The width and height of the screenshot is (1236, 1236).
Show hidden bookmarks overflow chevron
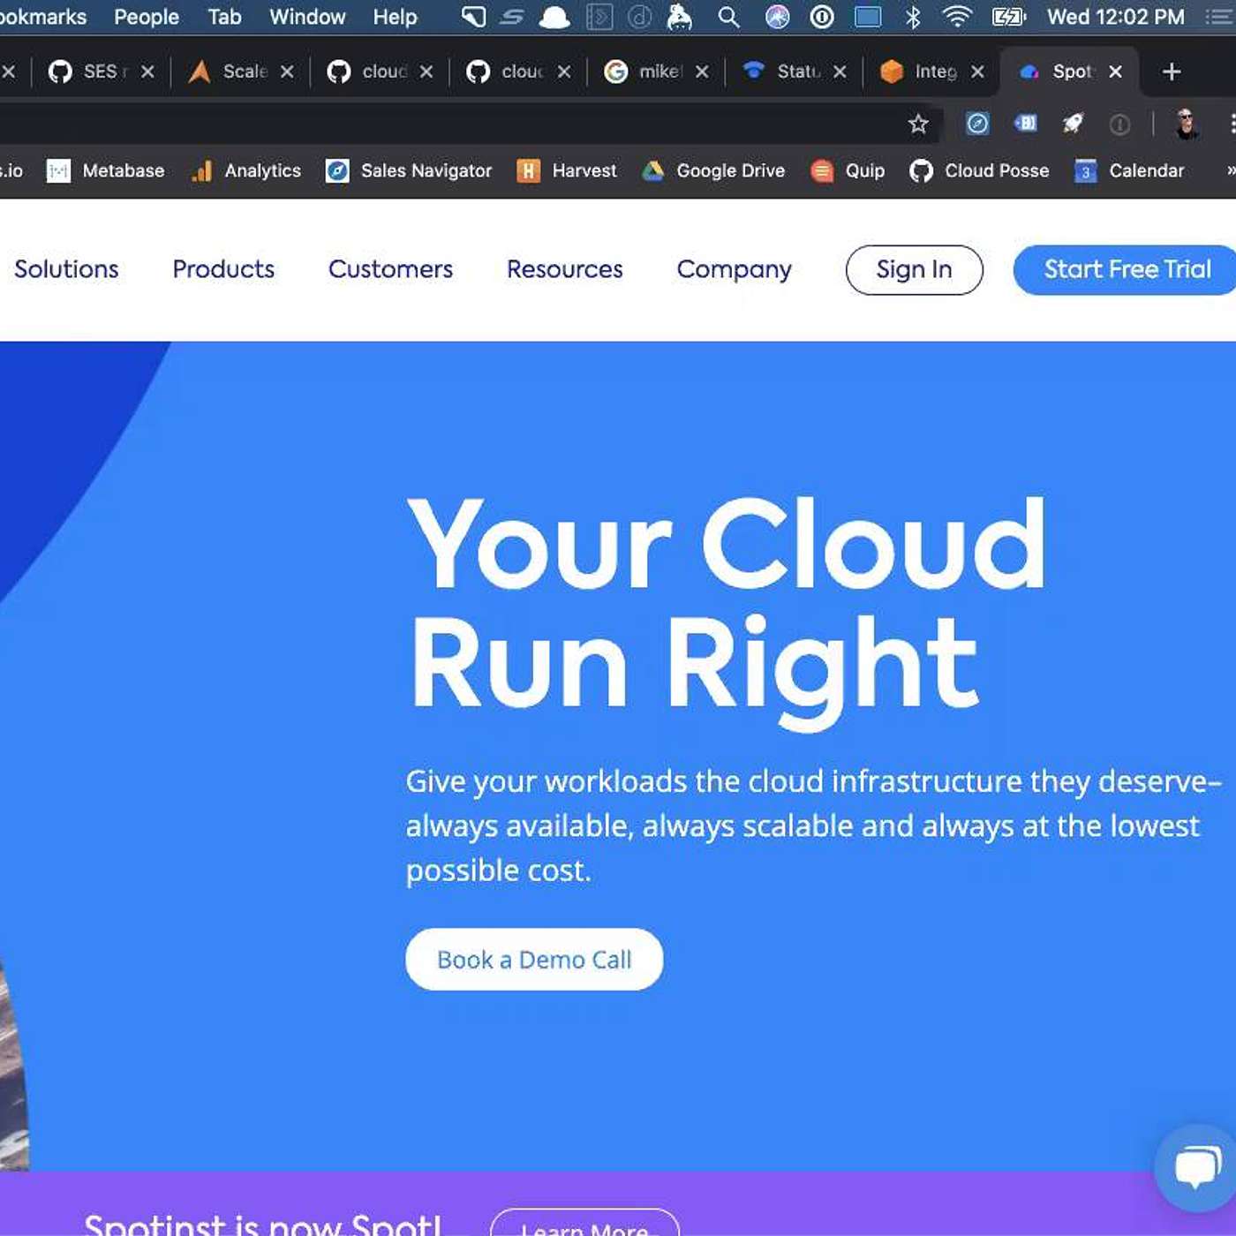1230,170
